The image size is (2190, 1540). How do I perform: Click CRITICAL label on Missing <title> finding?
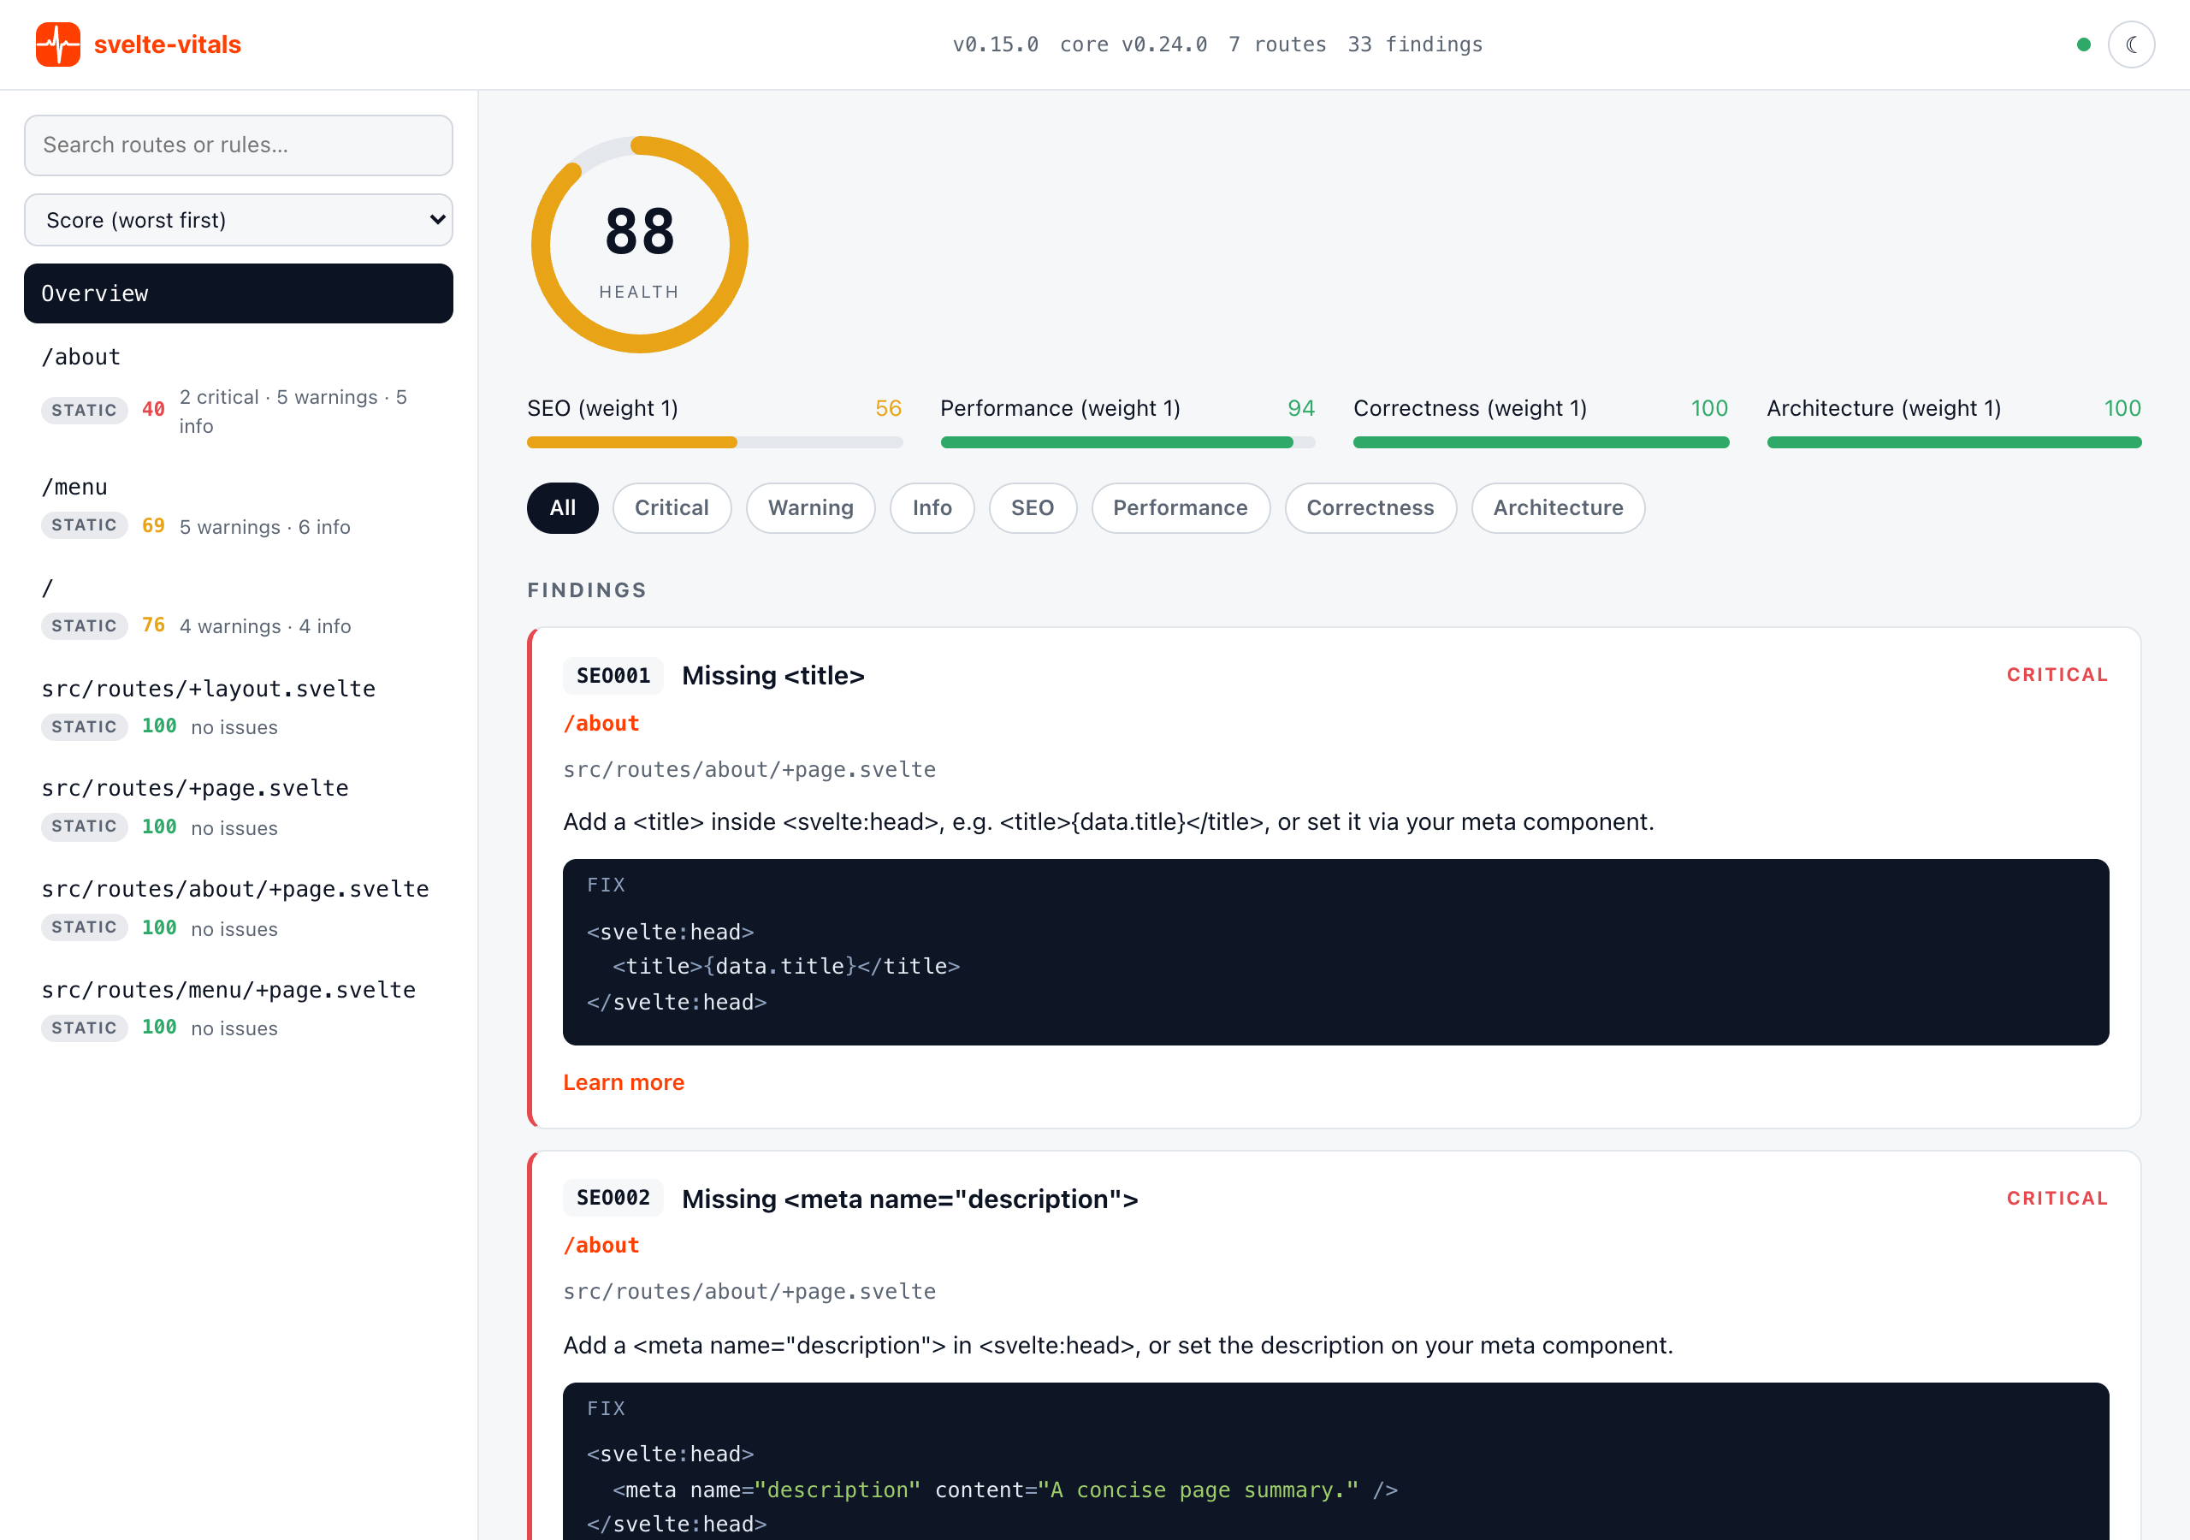2057,676
